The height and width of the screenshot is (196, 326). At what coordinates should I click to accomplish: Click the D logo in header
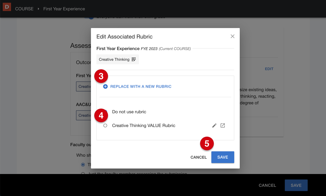click(x=7, y=7)
